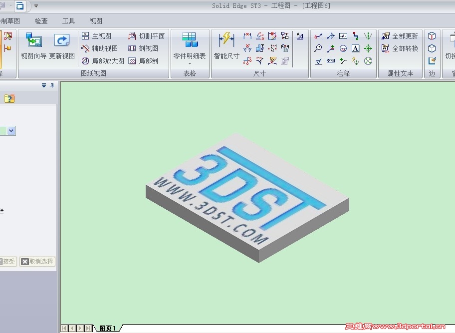
Task: Switch to the 绘制草图 sketching tab
Action: point(10,21)
